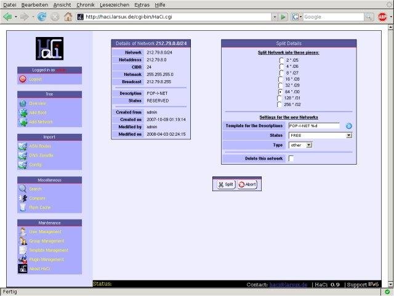This screenshot has height=296, width=394.
Task: Click the Netmask value 255.255.255.0
Action: (x=160, y=75)
